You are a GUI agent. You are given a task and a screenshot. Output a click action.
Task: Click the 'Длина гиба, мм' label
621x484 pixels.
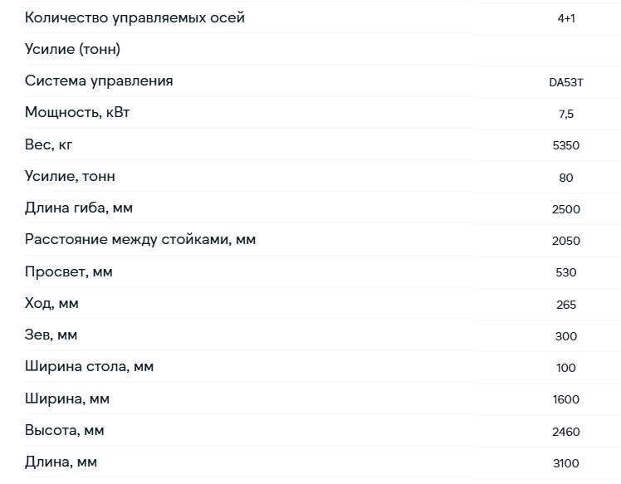point(79,208)
